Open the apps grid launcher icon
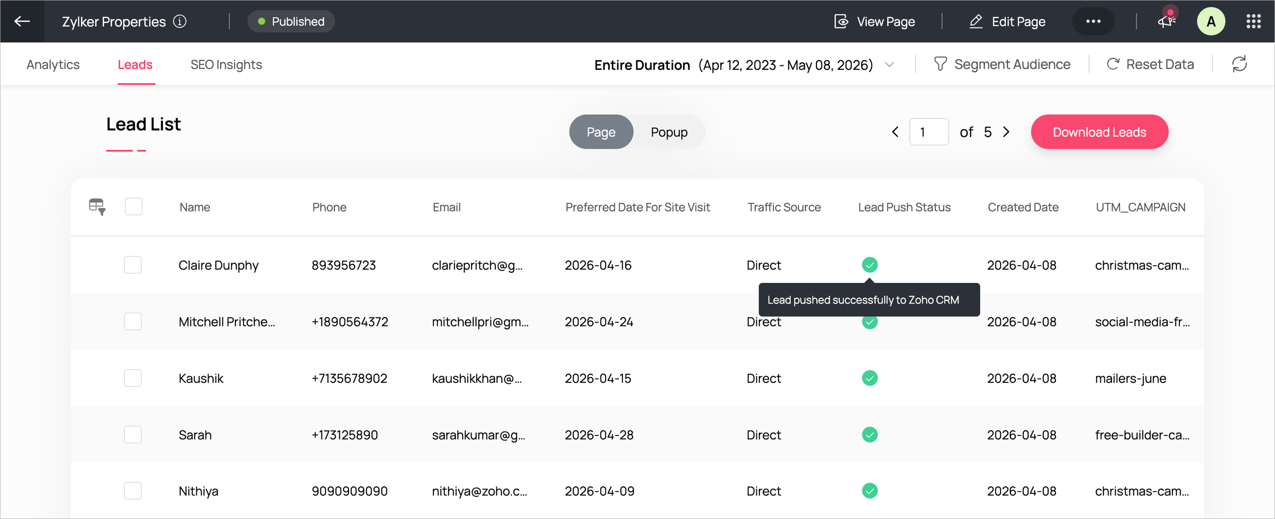The height and width of the screenshot is (519, 1275). click(x=1253, y=21)
